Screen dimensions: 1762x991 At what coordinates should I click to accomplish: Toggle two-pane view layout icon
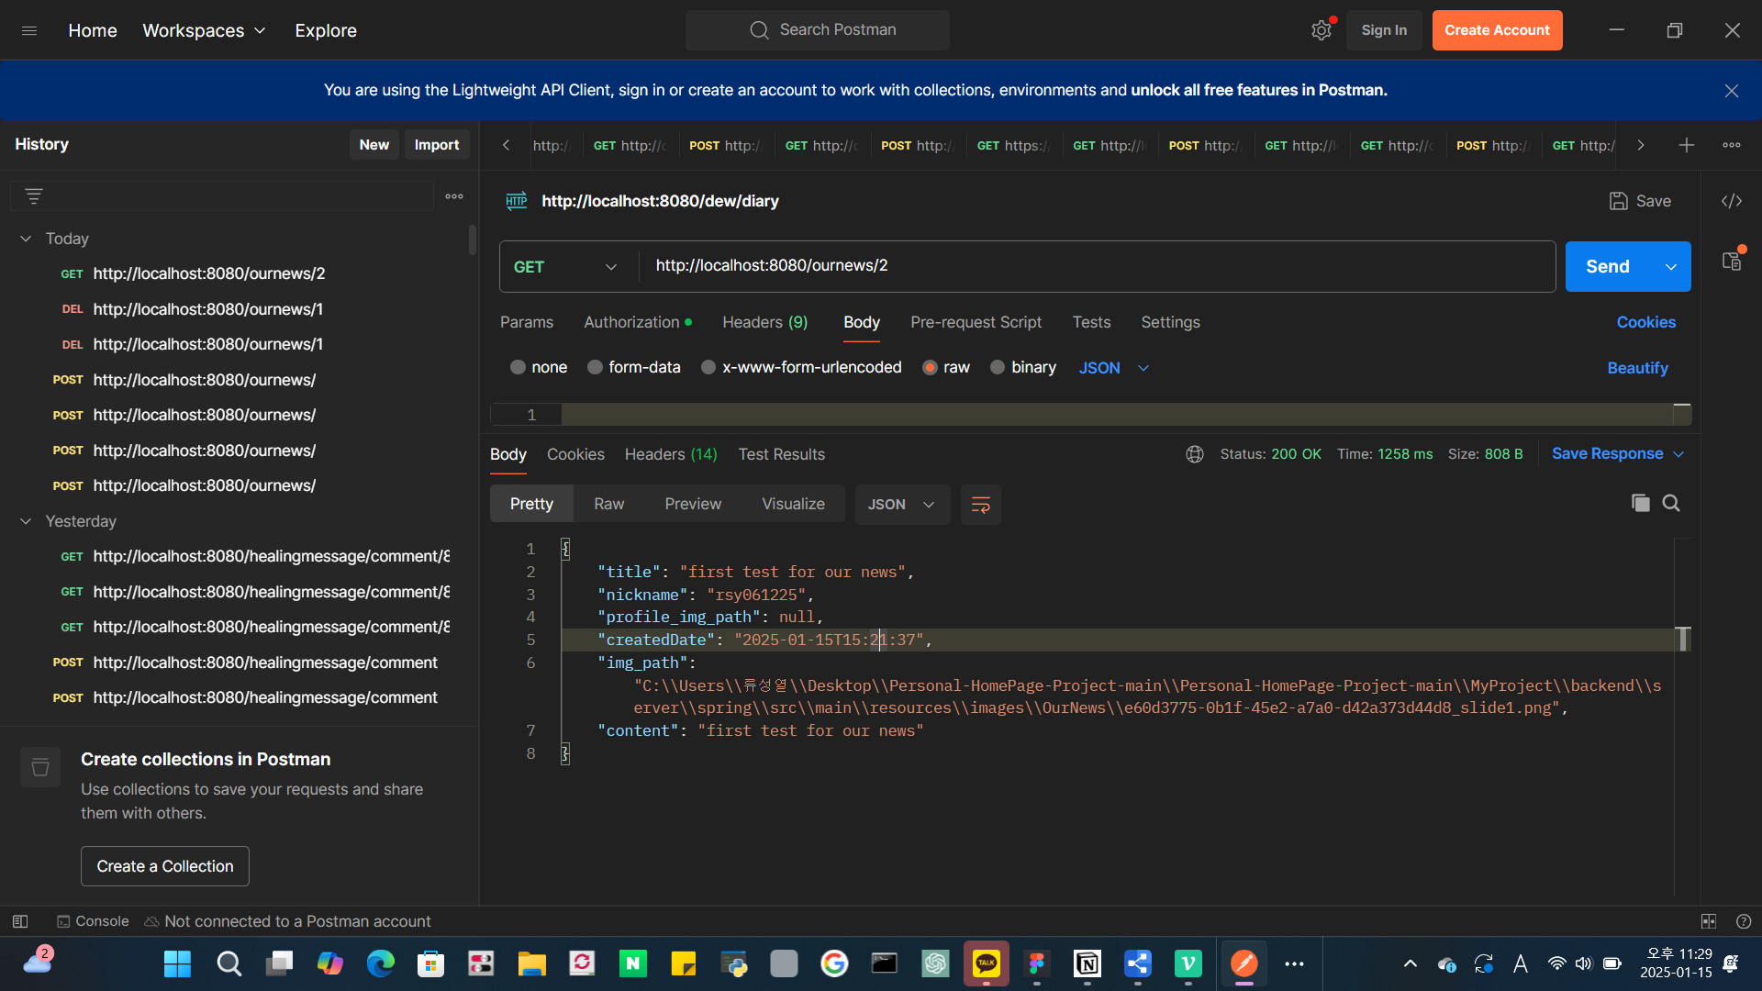(x=1709, y=921)
